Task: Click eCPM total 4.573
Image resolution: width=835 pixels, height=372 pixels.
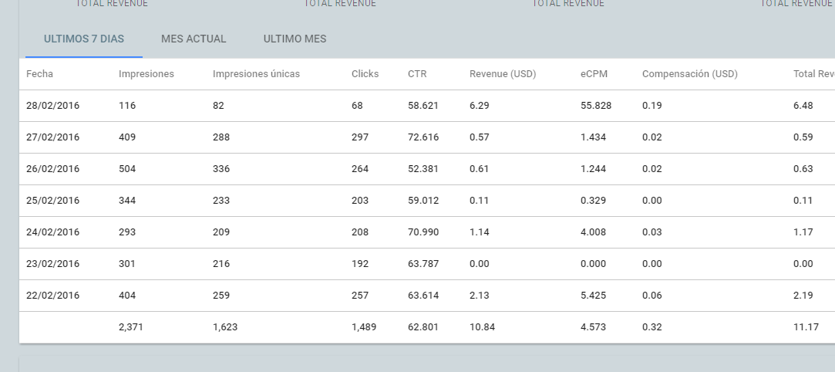Action: coord(593,326)
